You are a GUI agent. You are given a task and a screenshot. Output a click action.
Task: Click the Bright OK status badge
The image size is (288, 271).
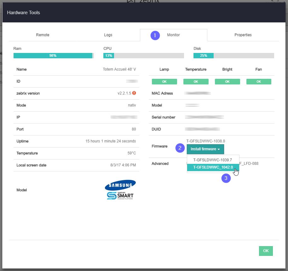click(x=227, y=82)
